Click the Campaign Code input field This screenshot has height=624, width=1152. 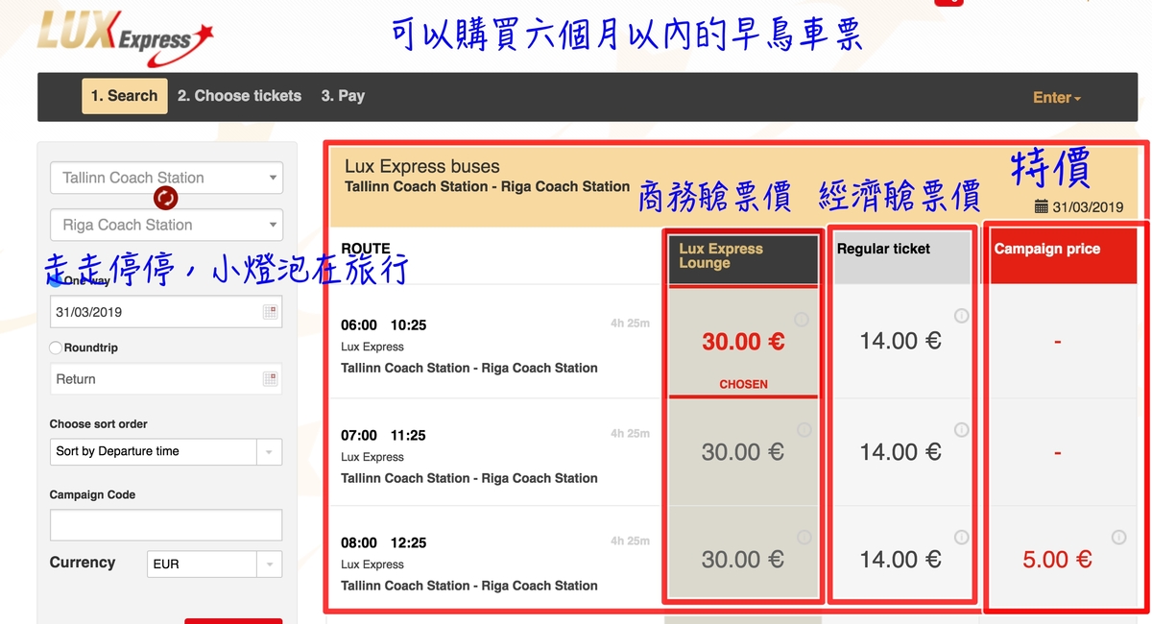(x=166, y=525)
